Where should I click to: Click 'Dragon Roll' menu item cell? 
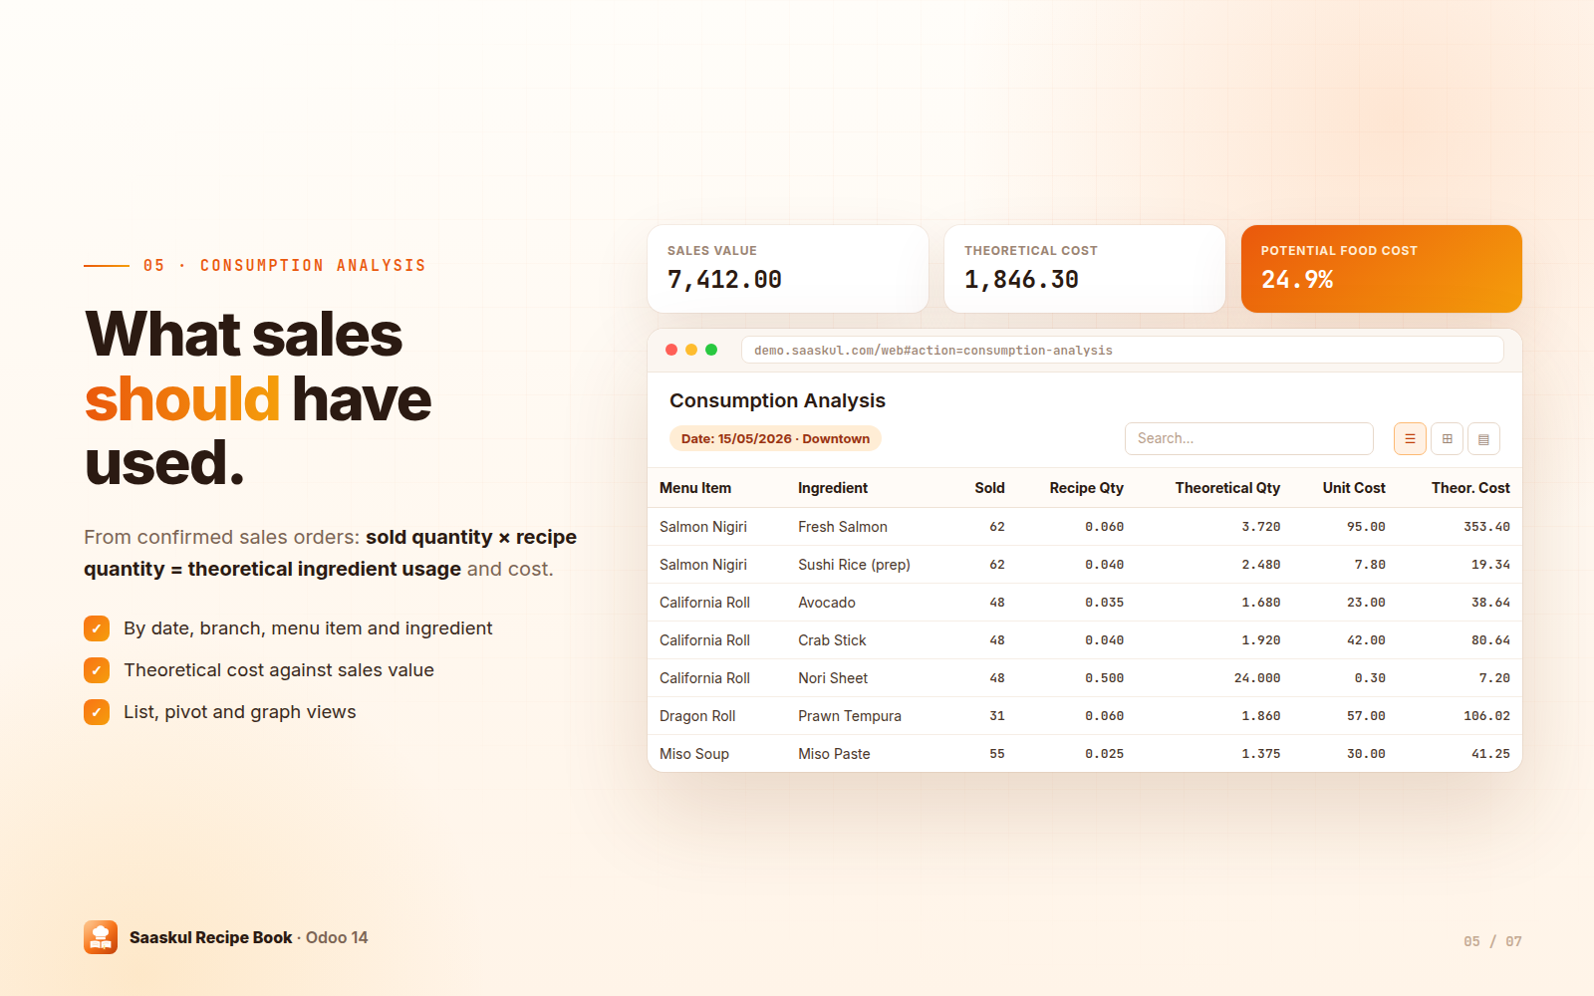[x=697, y=716]
